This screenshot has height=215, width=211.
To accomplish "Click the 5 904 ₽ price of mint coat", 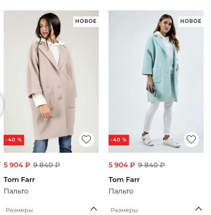I will 122,165.
